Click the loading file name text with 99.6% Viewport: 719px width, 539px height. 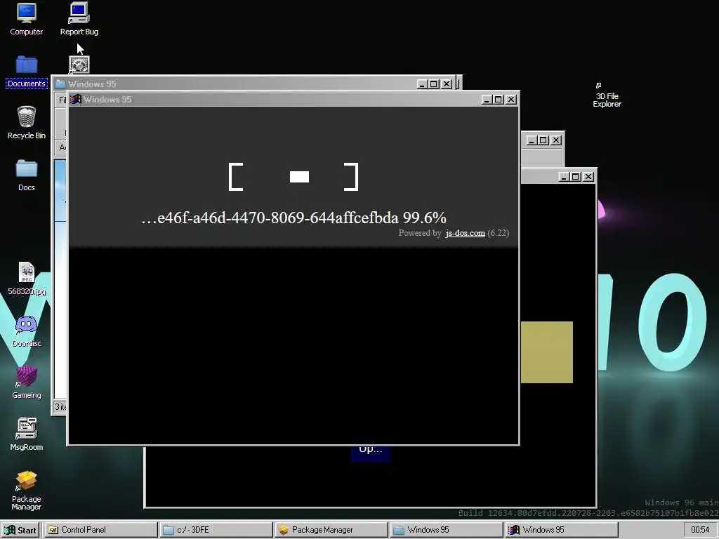[x=293, y=218]
